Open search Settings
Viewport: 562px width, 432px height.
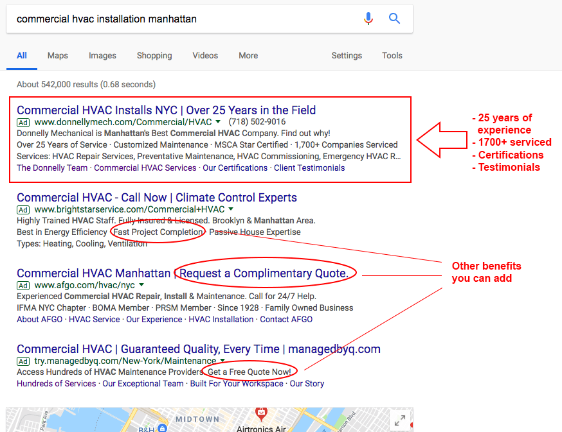(x=347, y=55)
